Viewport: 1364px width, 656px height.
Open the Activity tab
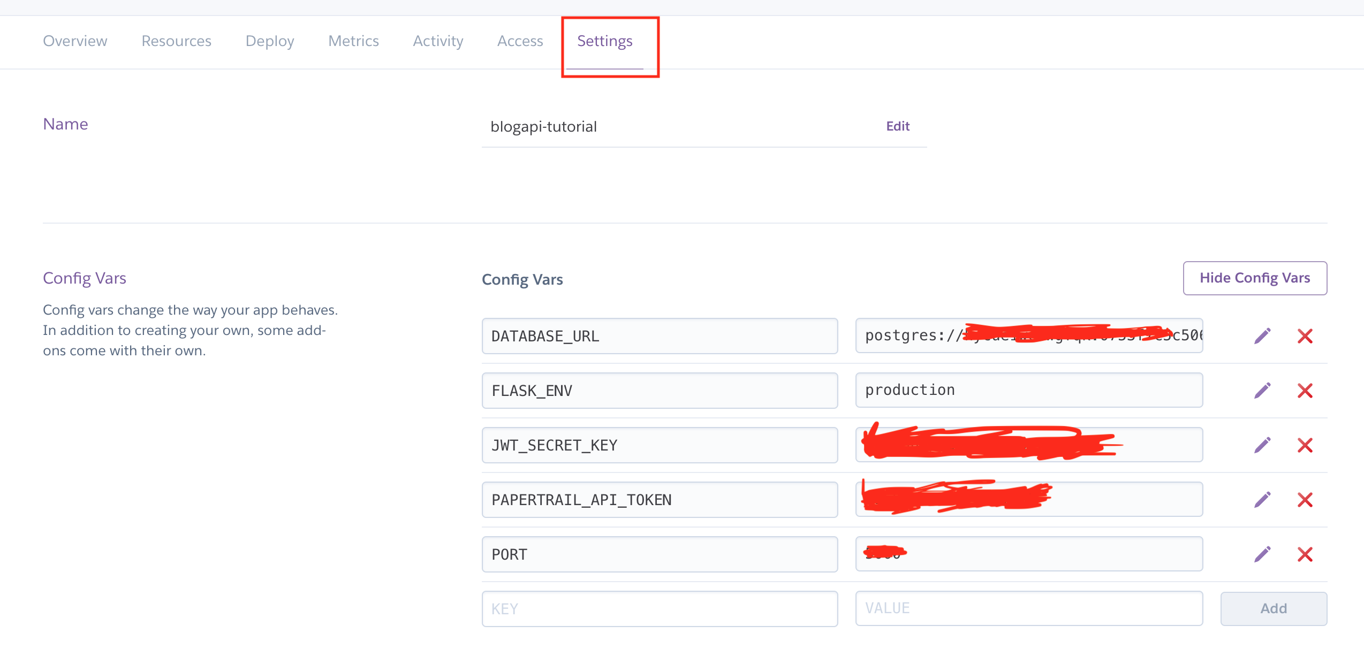tap(438, 41)
